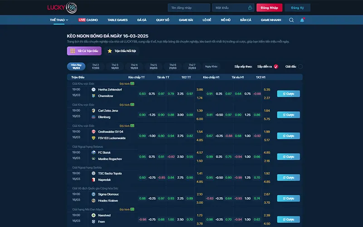Switch to the Thứ 2 17/03 date tab
This screenshot has height=227, width=363.
[96, 66]
